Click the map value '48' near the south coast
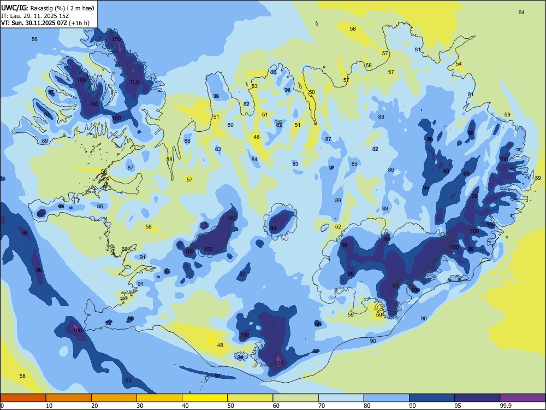This screenshot has height=410, width=546. (220, 345)
